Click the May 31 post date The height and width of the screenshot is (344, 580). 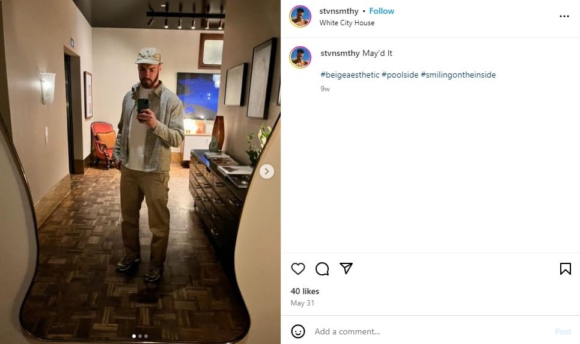coord(302,303)
